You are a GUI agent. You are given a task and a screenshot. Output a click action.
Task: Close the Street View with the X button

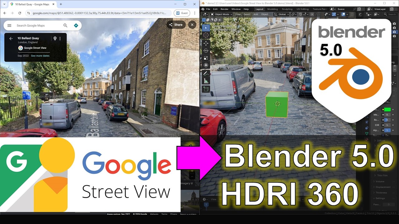click(x=192, y=25)
